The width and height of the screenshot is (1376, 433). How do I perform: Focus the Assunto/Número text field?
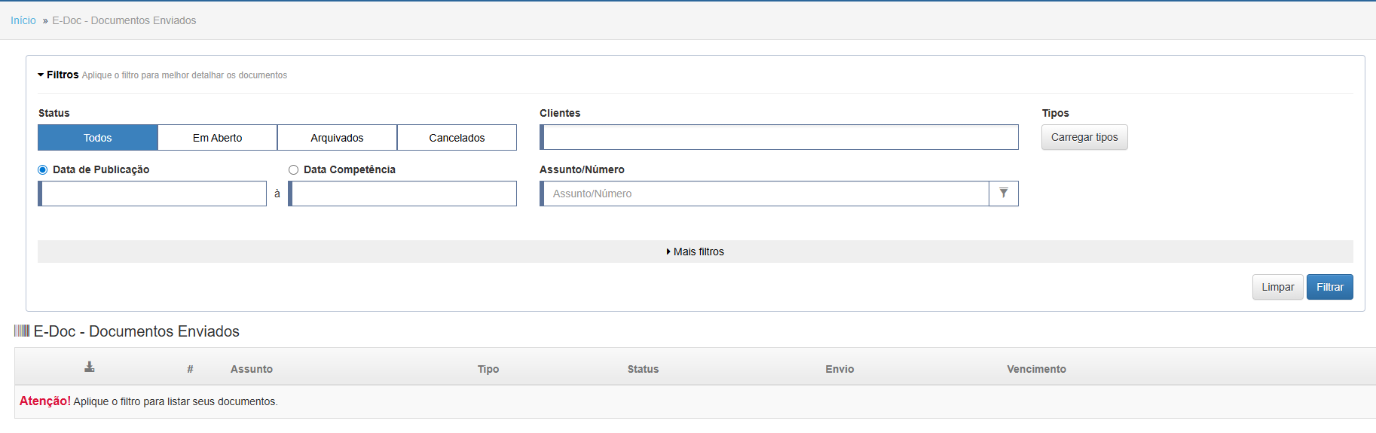pos(765,194)
